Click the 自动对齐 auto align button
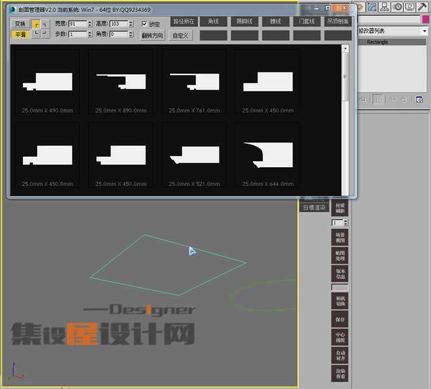Image resolution: width=431 pixels, height=389 pixels. [x=340, y=355]
